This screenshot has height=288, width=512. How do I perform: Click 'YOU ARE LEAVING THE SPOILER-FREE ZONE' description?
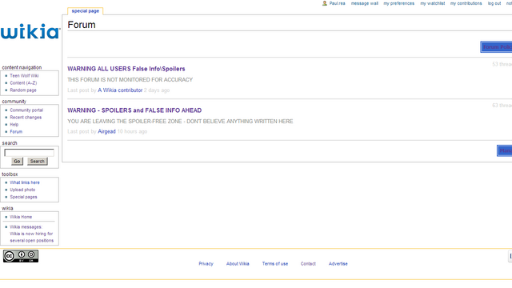pos(180,121)
